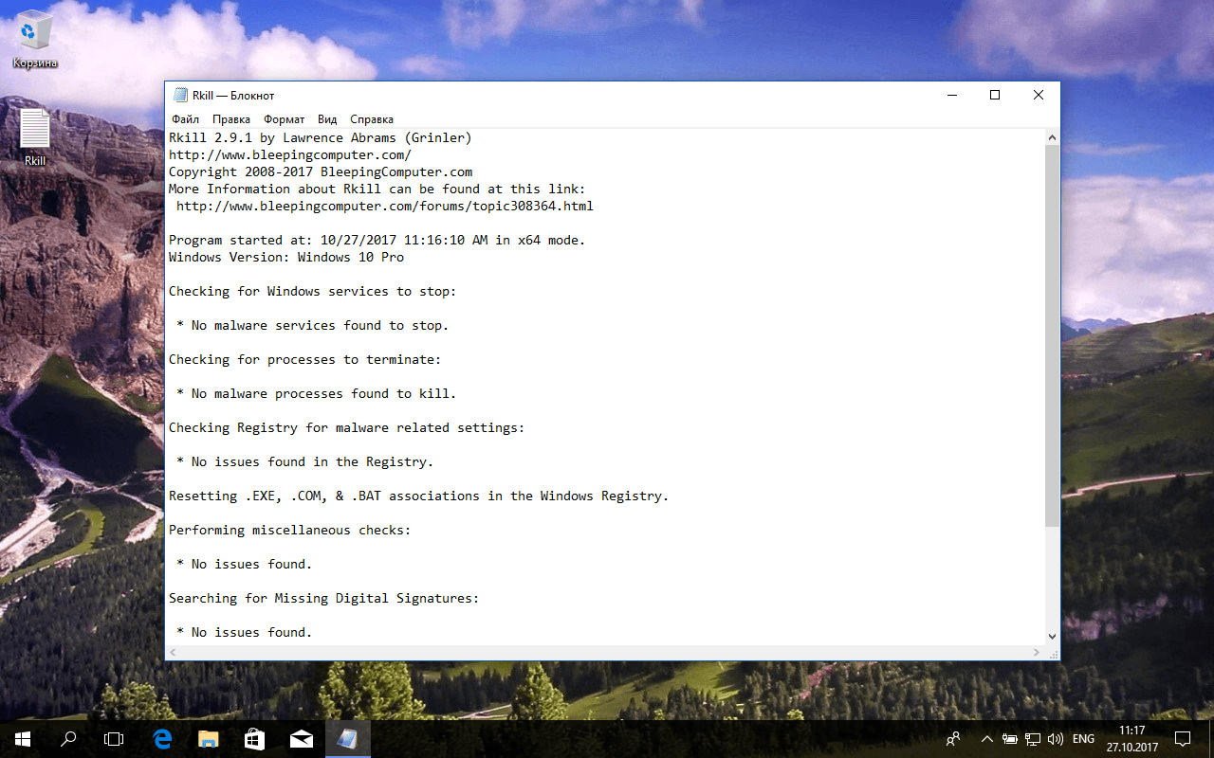Click the vertical scrollbar up arrow
The width and height of the screenshot is (1214, 758).
click(x=1052, y=137)
